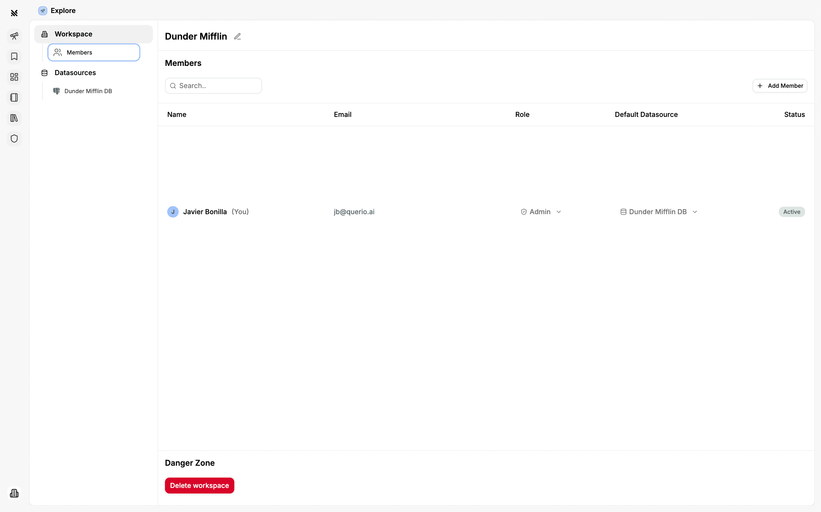Screen dimensions: 821x512
Task: Select the Members item under Workspace
Action: click(94, 53)
